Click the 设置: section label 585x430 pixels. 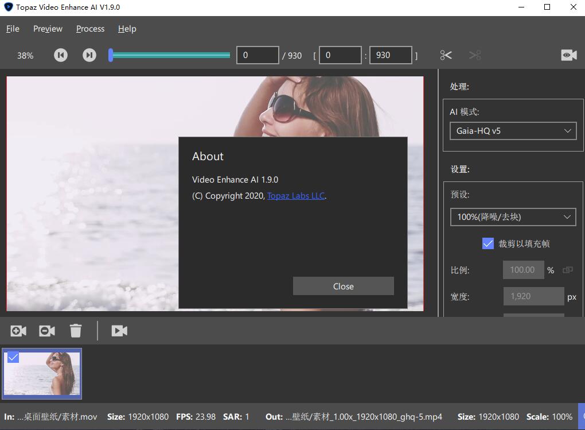460,169
